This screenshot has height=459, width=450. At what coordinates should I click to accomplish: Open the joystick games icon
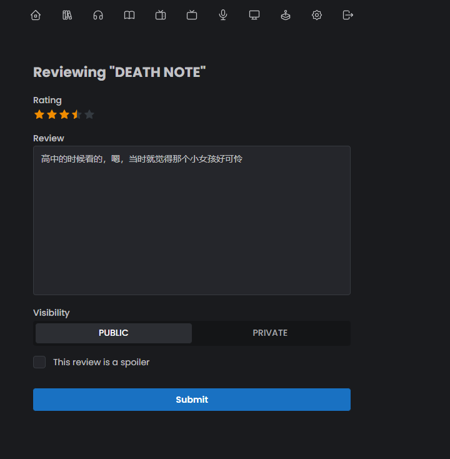click(x=286, y=15)
